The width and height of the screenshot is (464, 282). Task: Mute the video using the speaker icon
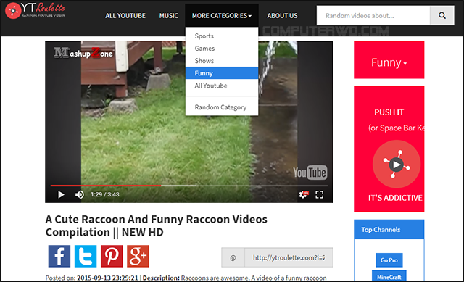[x=79, y=194]
